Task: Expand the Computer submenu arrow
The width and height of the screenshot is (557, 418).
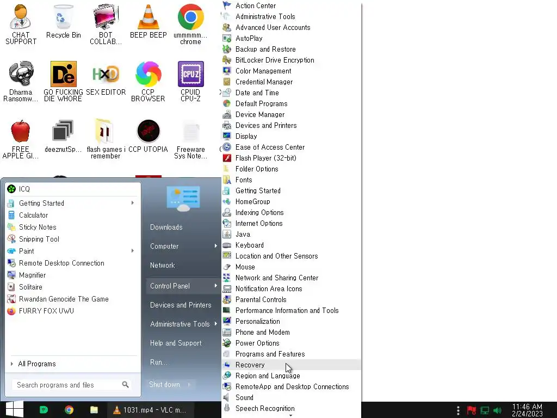Action: click(x=215, y=246)
